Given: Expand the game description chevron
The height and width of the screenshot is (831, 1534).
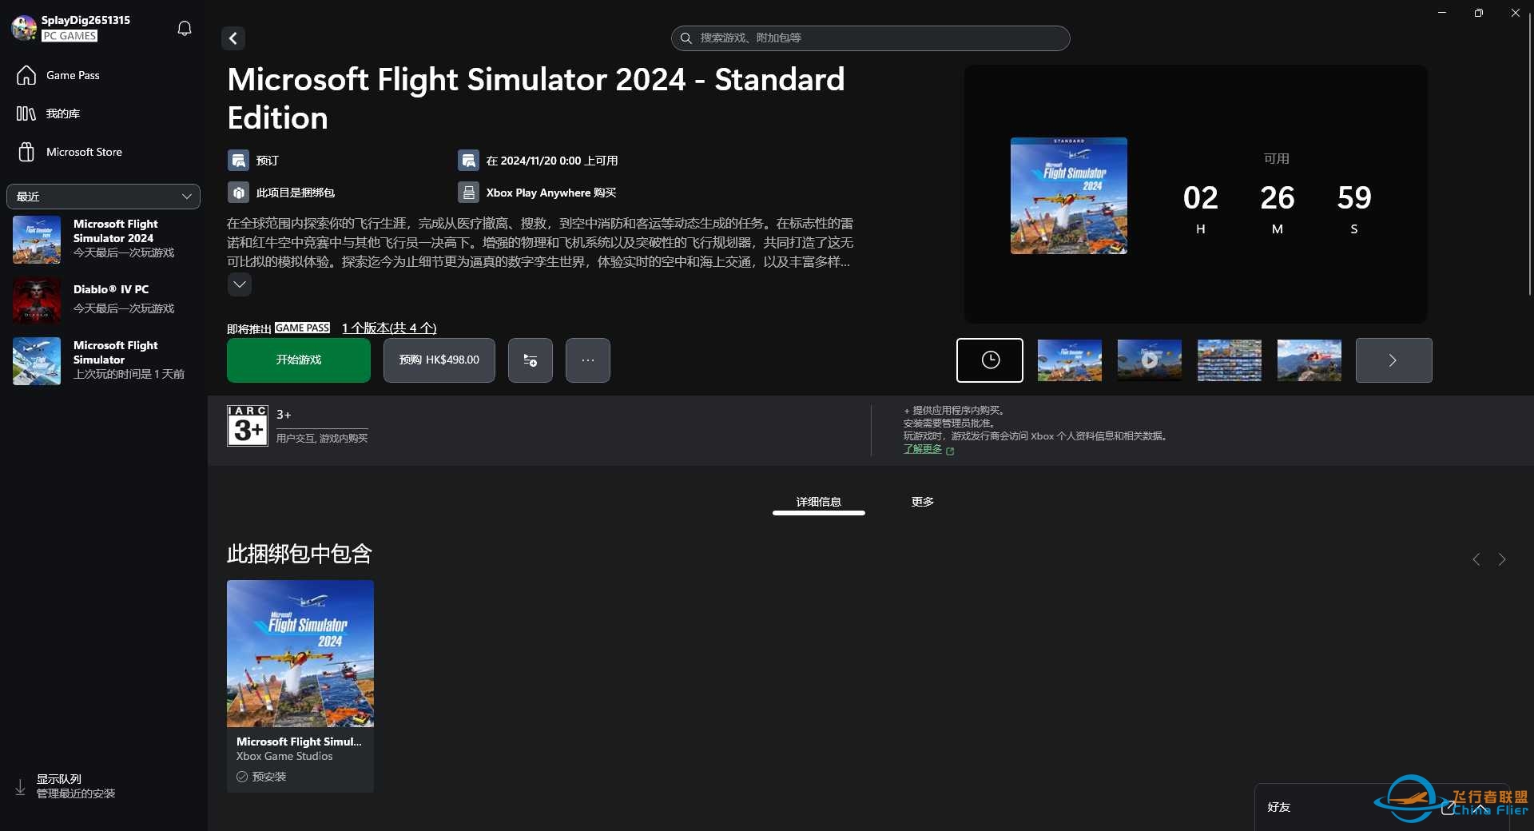Looking at the screenshot, I should (x=239, y=284).
